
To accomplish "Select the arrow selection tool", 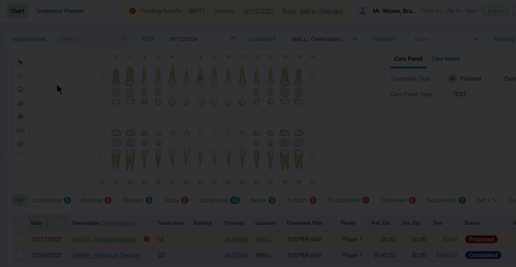I will pos(20,62).
